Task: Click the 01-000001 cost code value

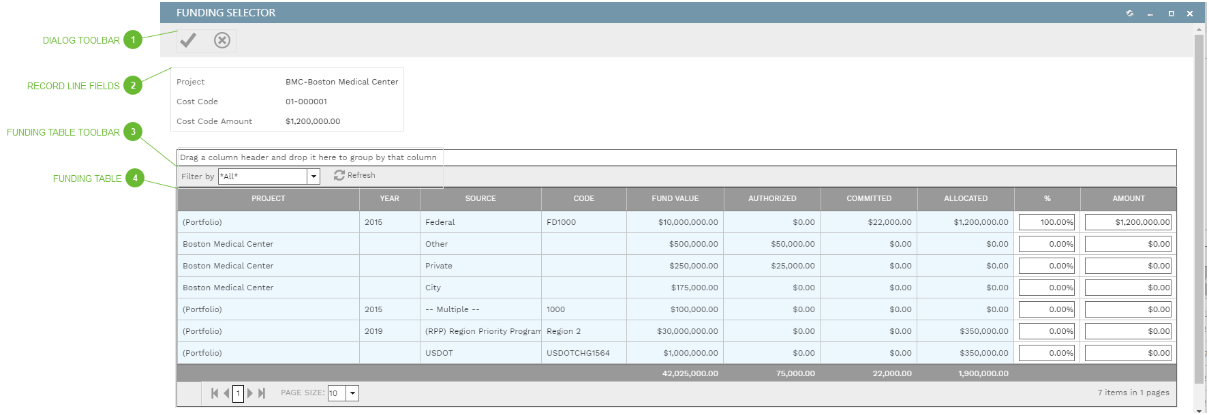Action: 306,102
